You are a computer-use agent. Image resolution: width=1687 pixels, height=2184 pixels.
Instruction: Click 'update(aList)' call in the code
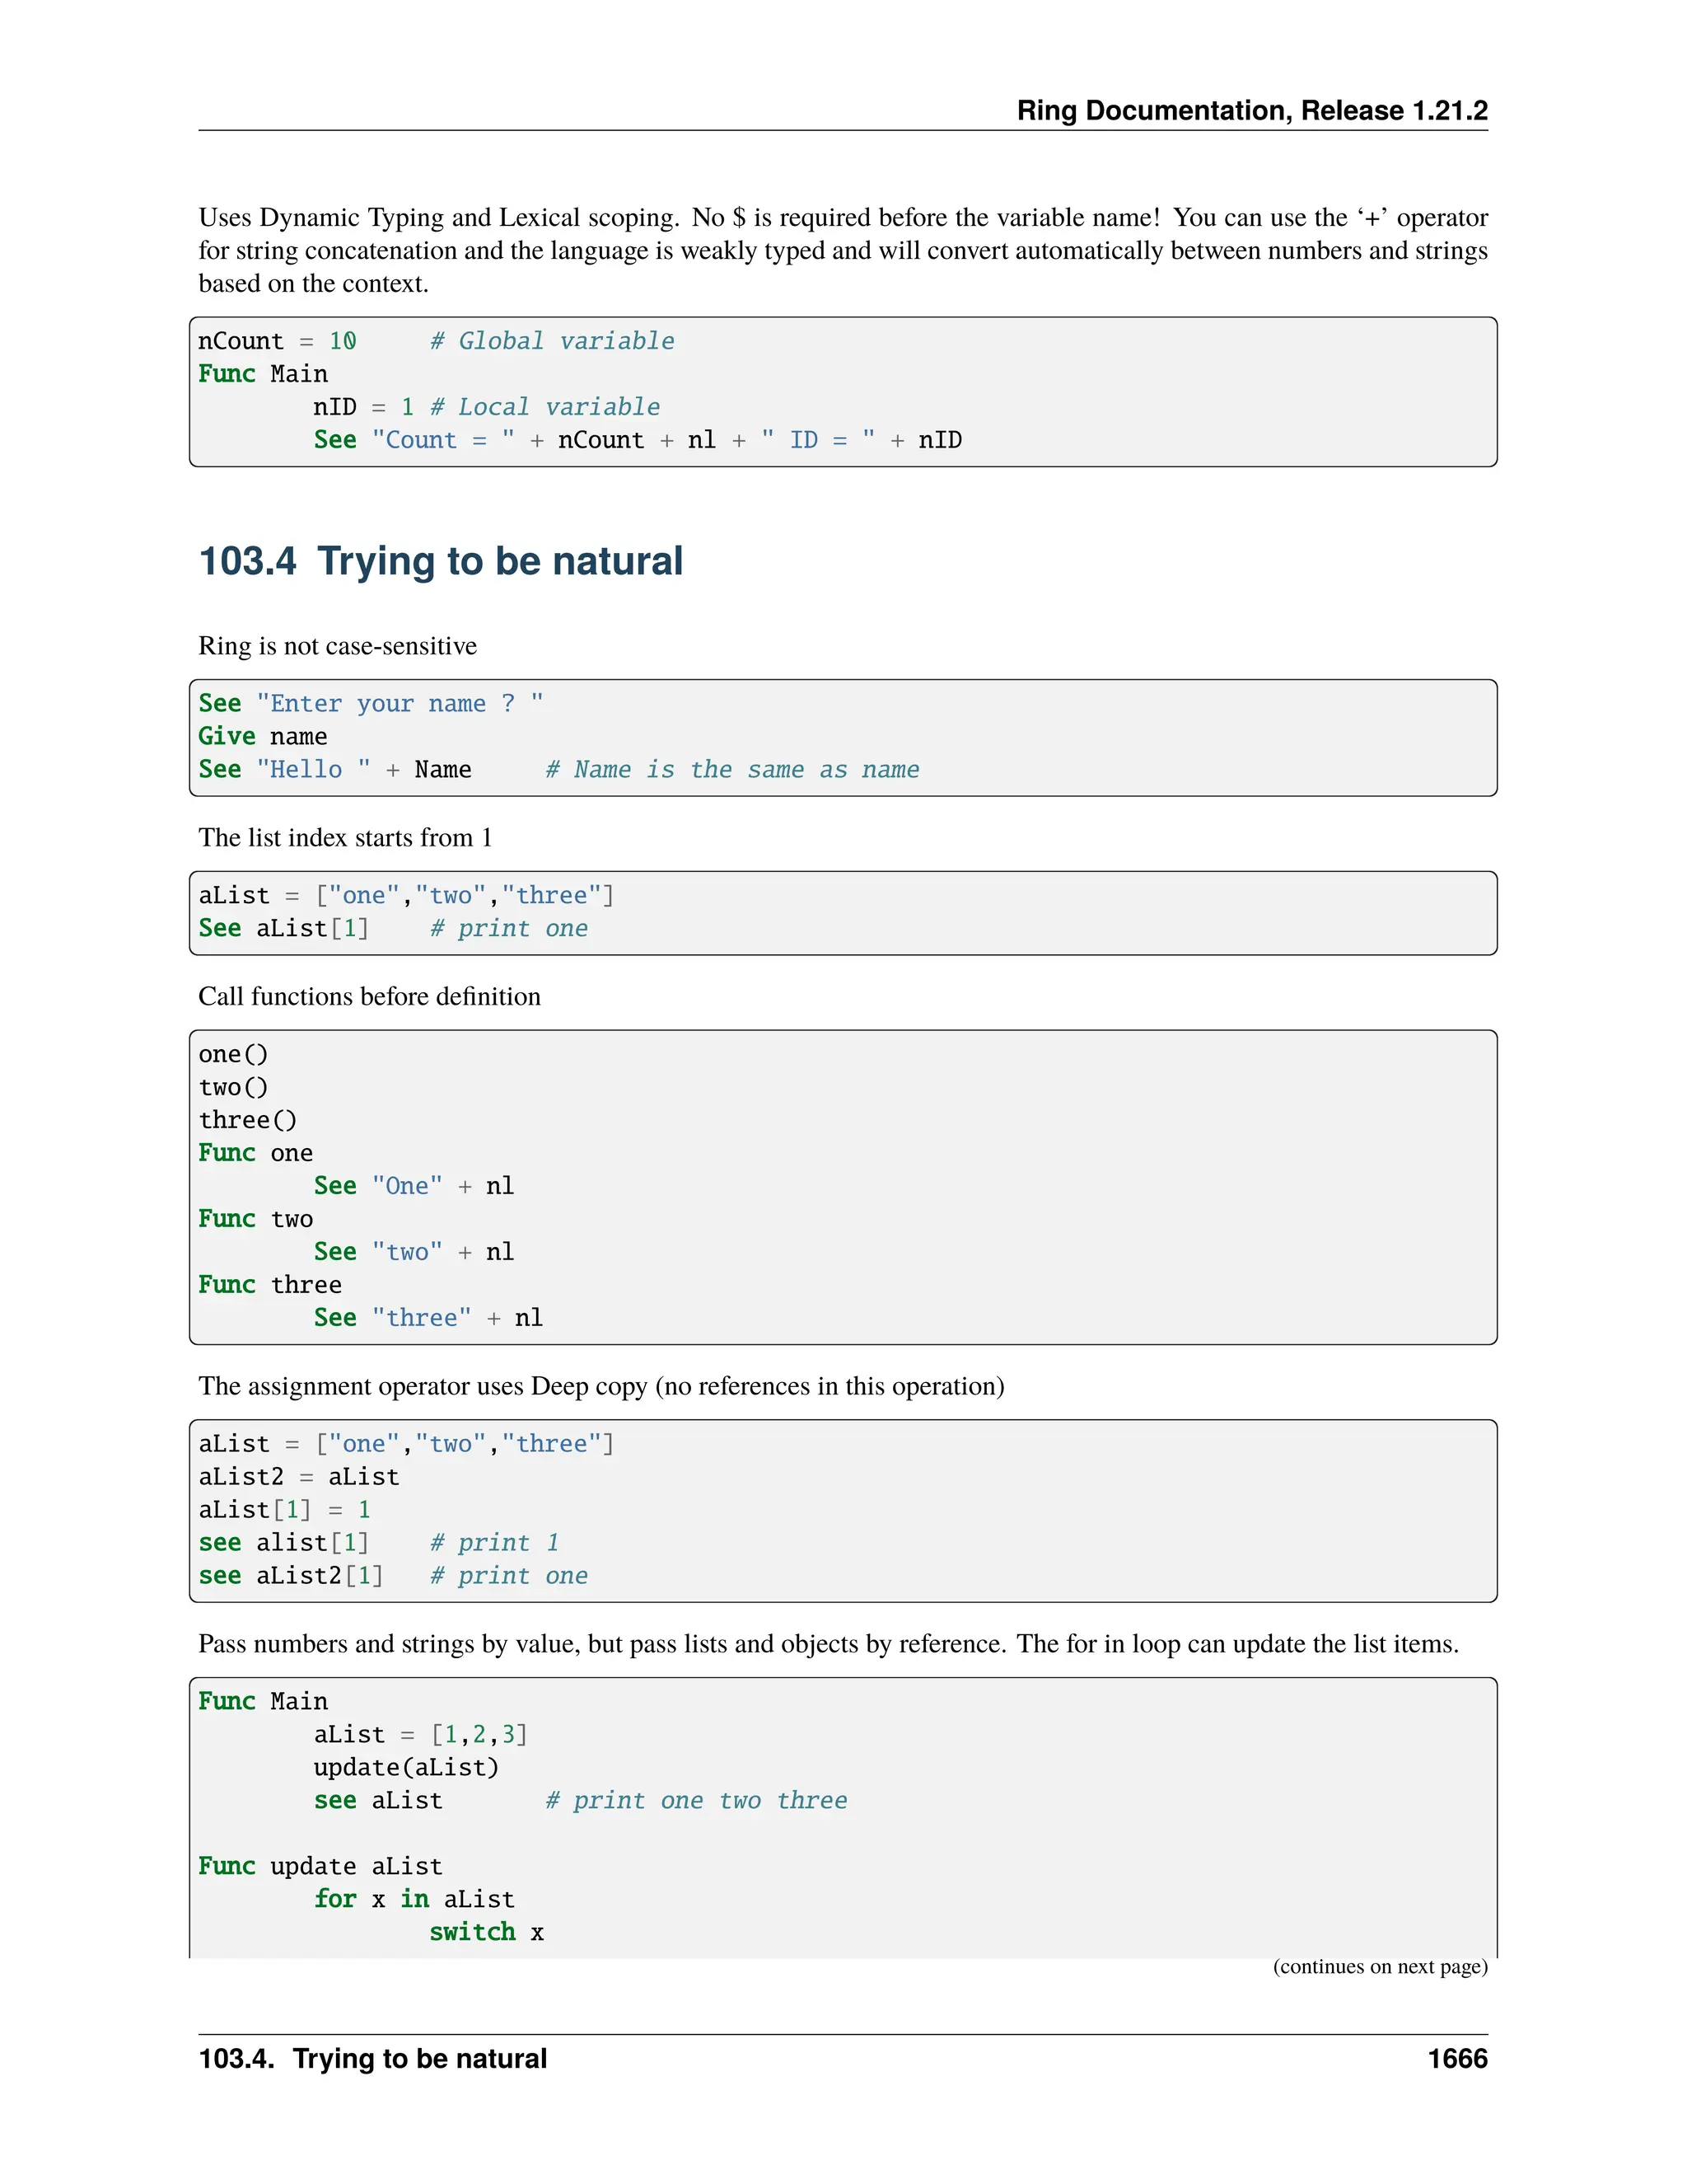(x=406, y=1768)
